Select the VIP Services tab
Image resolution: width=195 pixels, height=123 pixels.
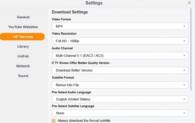[x=23, y=37]
